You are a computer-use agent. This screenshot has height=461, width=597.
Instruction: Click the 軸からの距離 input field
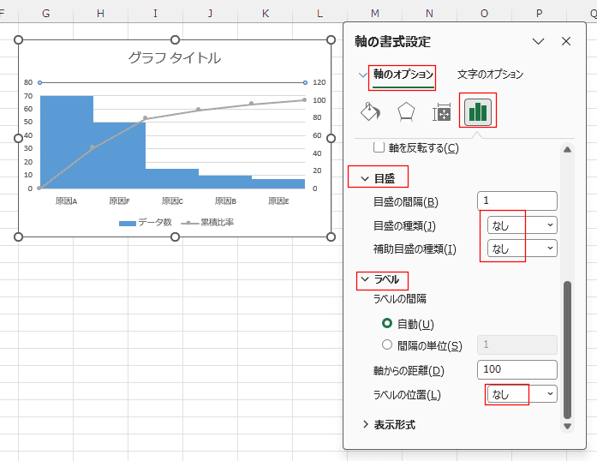click(517, 369)
